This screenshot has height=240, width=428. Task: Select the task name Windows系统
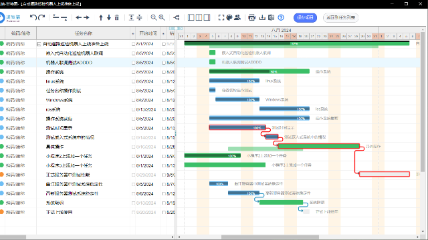[x=59, y=100]
